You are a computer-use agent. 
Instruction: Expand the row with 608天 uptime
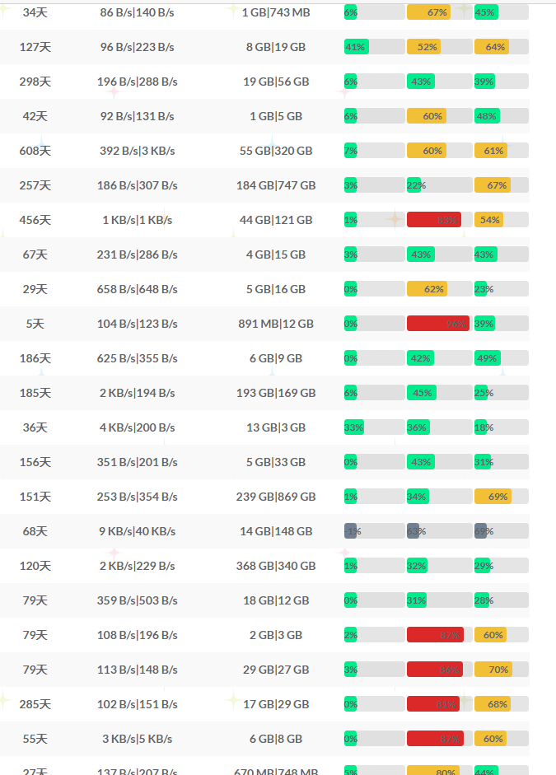point(35,151)
